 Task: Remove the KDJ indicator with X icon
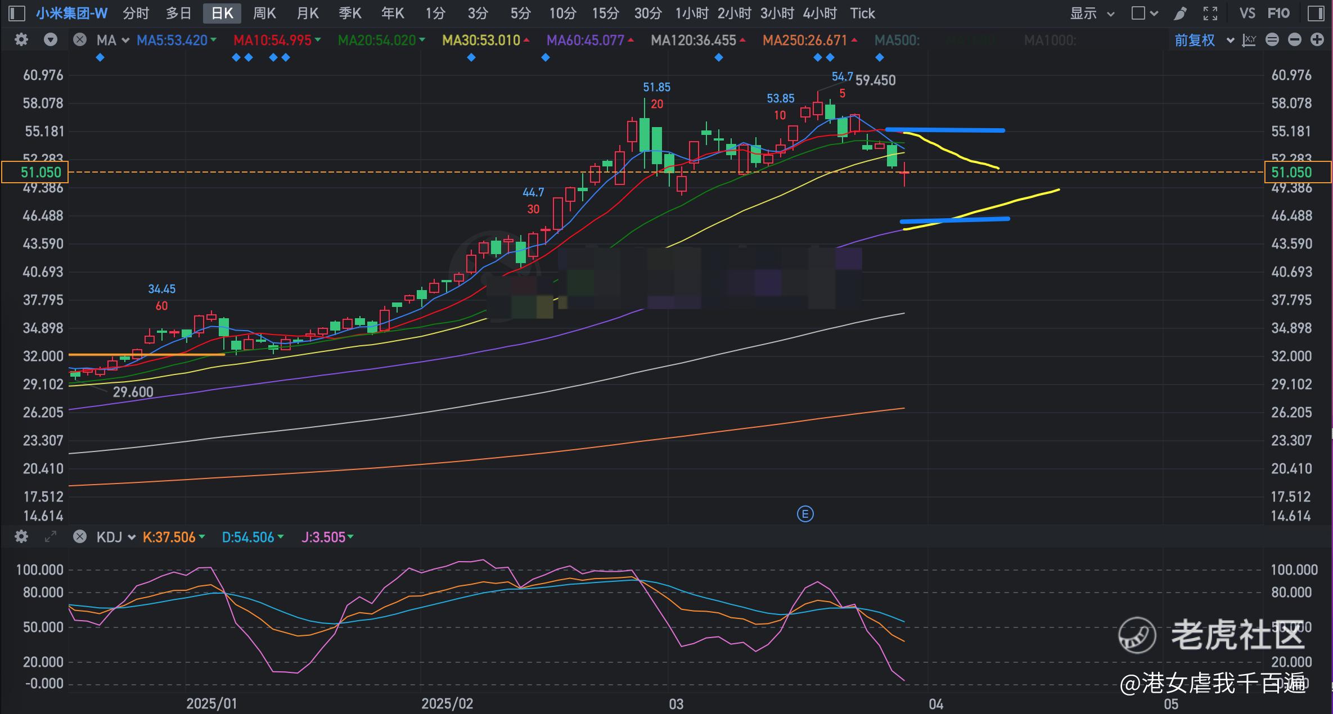[x=80, y=537]
